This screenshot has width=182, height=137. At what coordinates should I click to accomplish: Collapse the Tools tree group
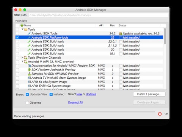(22, 29)
